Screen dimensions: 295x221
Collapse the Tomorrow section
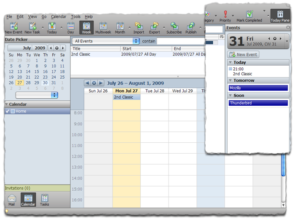[x=230, y=80]
